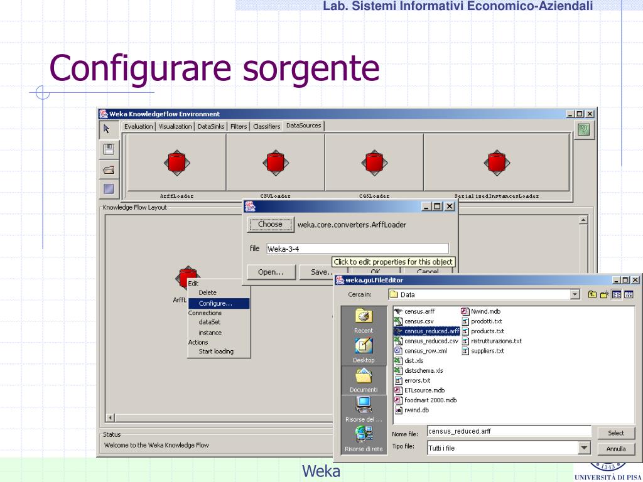The height and width of the screenshot is (482, 643).
Task: Select census_reduced.arff file
Action: point(427,331)
